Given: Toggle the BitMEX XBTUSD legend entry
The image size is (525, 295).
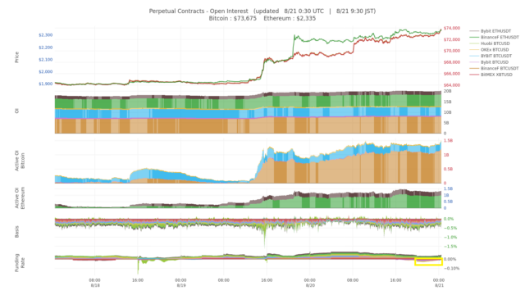Looking at the screenshot, I should [491, 75].
